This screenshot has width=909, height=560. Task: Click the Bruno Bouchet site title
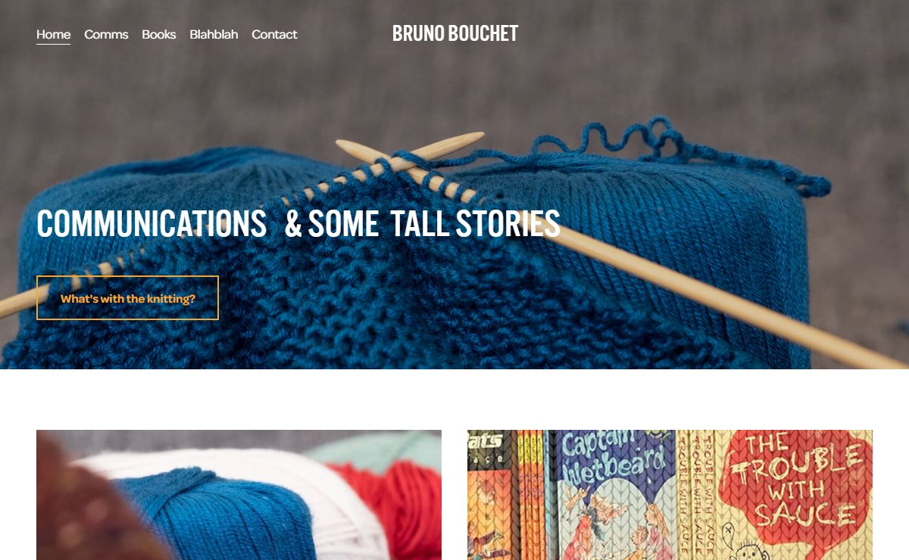tap(455, 34)
